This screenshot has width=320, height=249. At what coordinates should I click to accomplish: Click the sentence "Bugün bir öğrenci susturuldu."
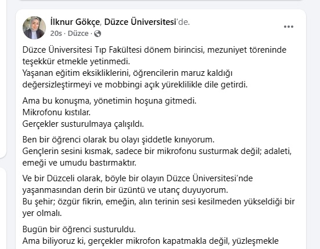coord(79,229)
